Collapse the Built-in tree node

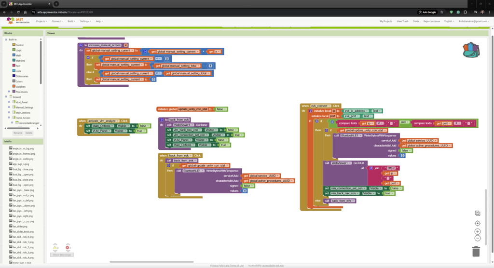pos(6,40)
